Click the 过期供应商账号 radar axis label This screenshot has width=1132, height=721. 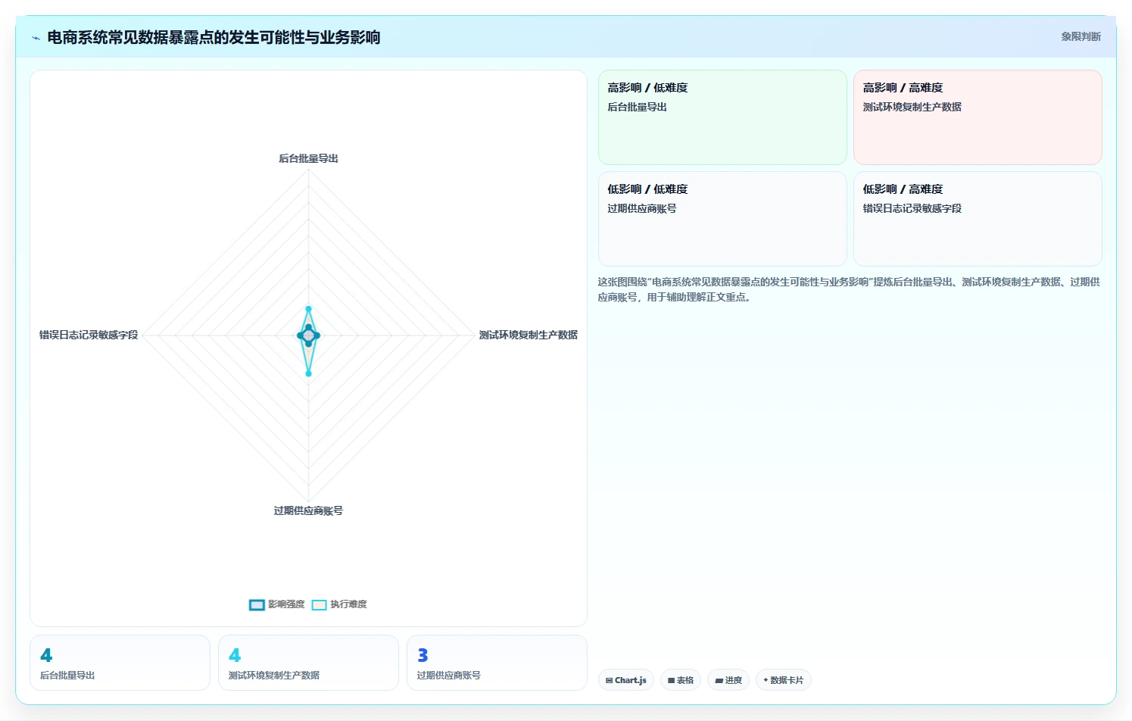pyautogui.click(x=308, y=510)
